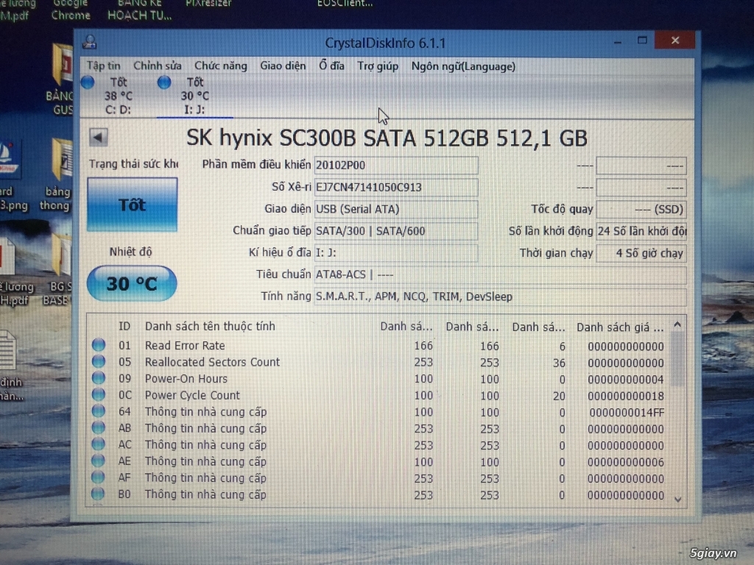Image resolution: width=754 pixels, height=565 pixels.
Task: Open the Chỉnh sửa menu
Action: point(157,66)
